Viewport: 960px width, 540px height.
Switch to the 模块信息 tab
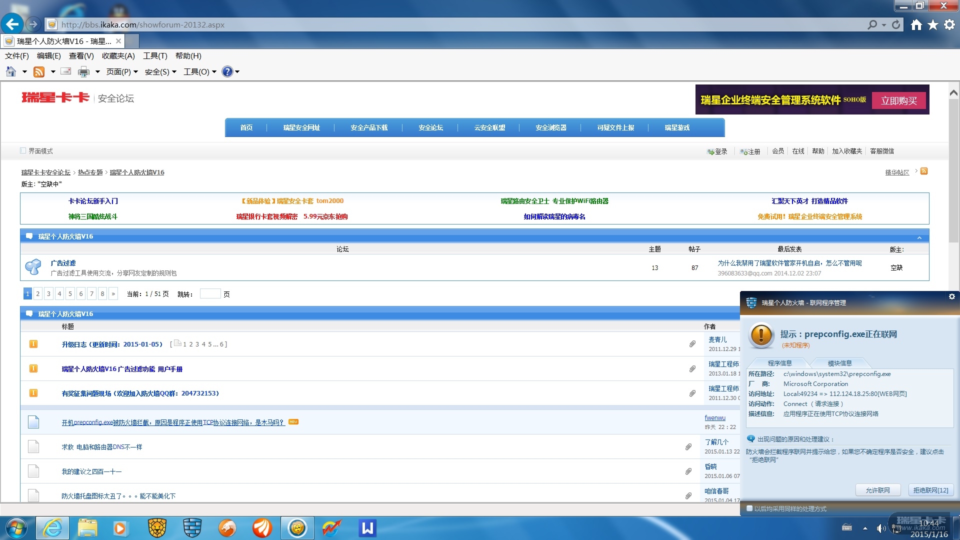point(839,363)
